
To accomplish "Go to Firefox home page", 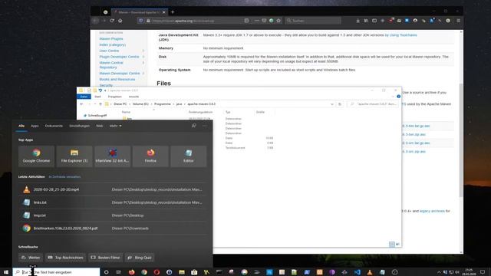I will (x=120, y=21).
